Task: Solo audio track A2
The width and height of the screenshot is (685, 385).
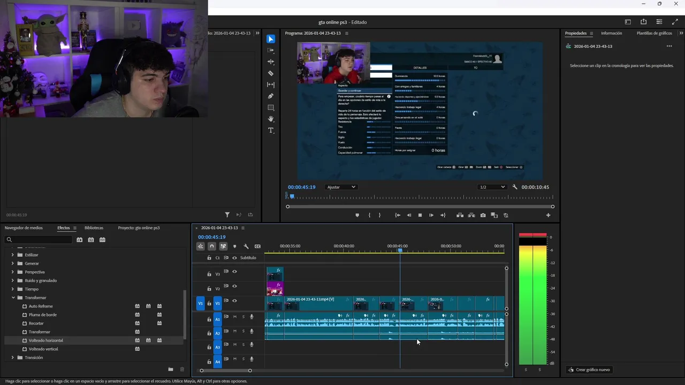Action: [243, 332]
